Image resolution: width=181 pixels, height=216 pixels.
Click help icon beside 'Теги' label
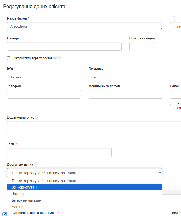point(17,144)
